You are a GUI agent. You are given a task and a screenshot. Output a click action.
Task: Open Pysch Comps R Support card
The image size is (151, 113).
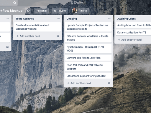88,49
